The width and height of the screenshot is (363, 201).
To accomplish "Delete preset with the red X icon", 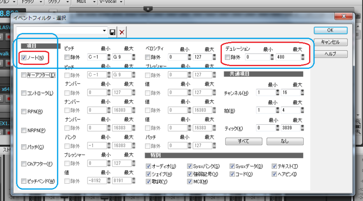I will pos(122,32).
